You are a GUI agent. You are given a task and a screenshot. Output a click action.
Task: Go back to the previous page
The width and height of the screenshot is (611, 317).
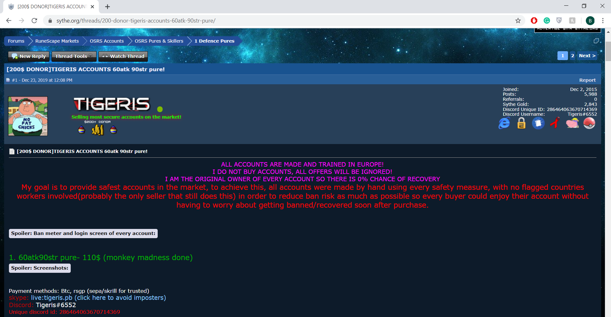(x=9, y=21)
